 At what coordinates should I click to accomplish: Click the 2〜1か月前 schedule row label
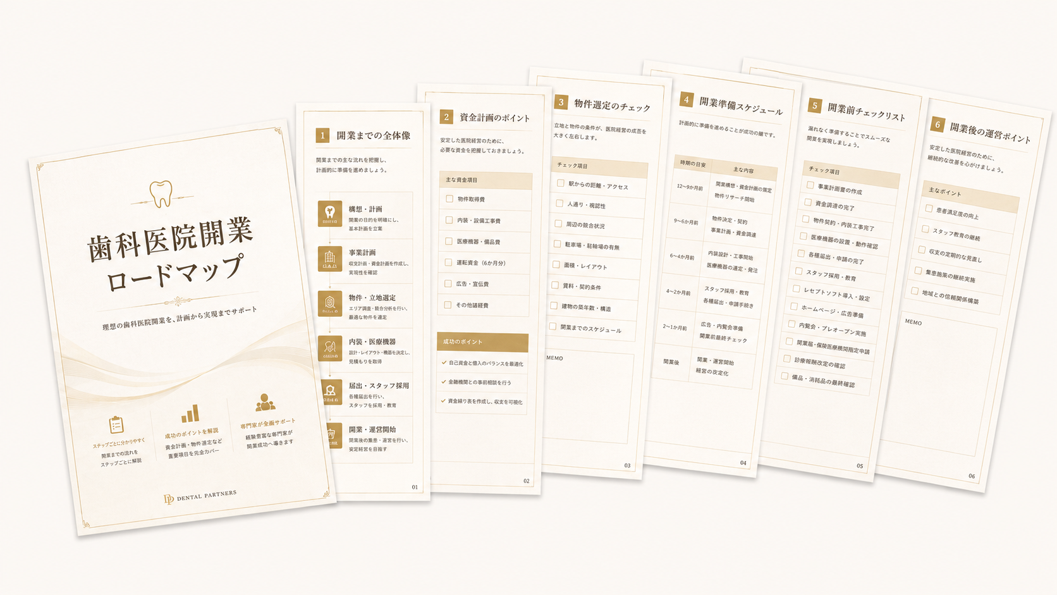675,327
